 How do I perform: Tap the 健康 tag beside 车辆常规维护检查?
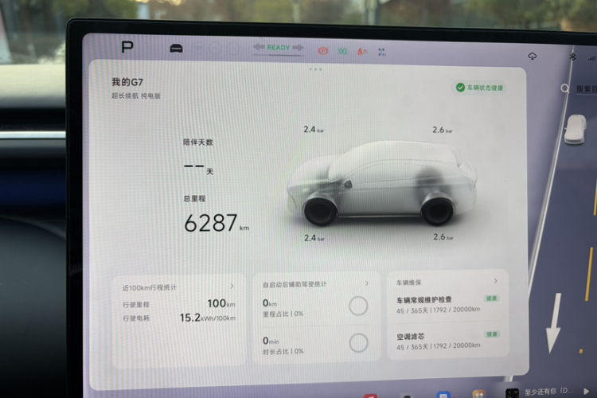pos(491,298)
